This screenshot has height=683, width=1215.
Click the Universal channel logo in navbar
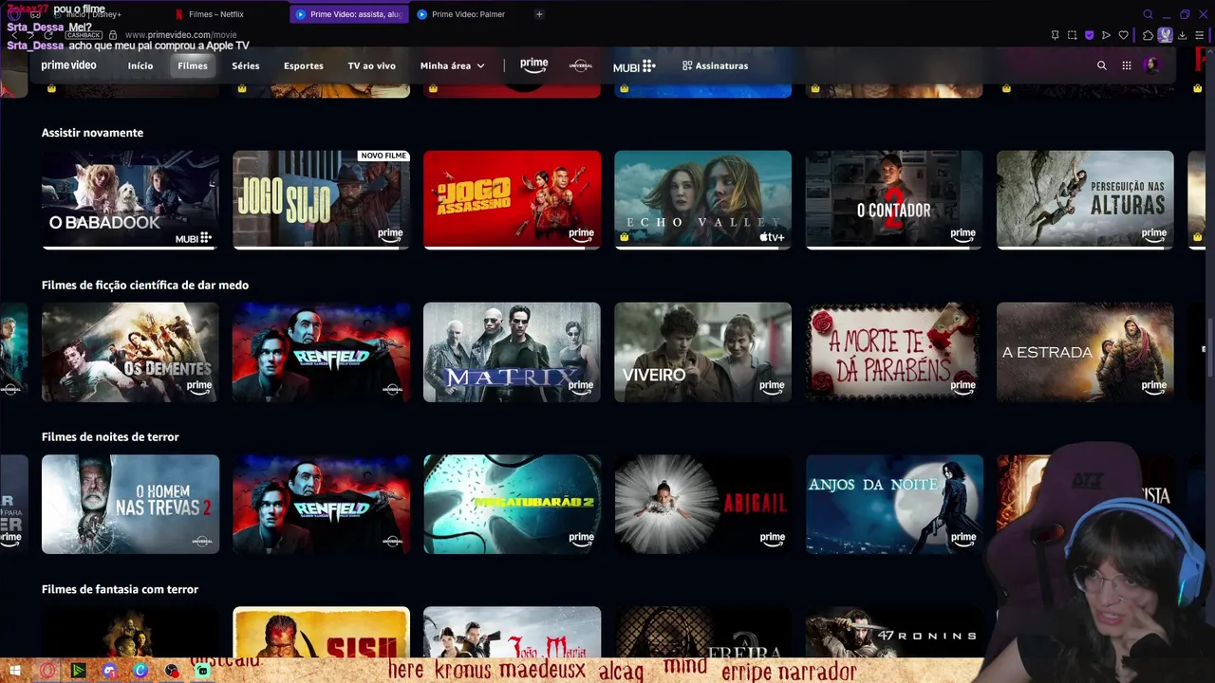(580, 65)
